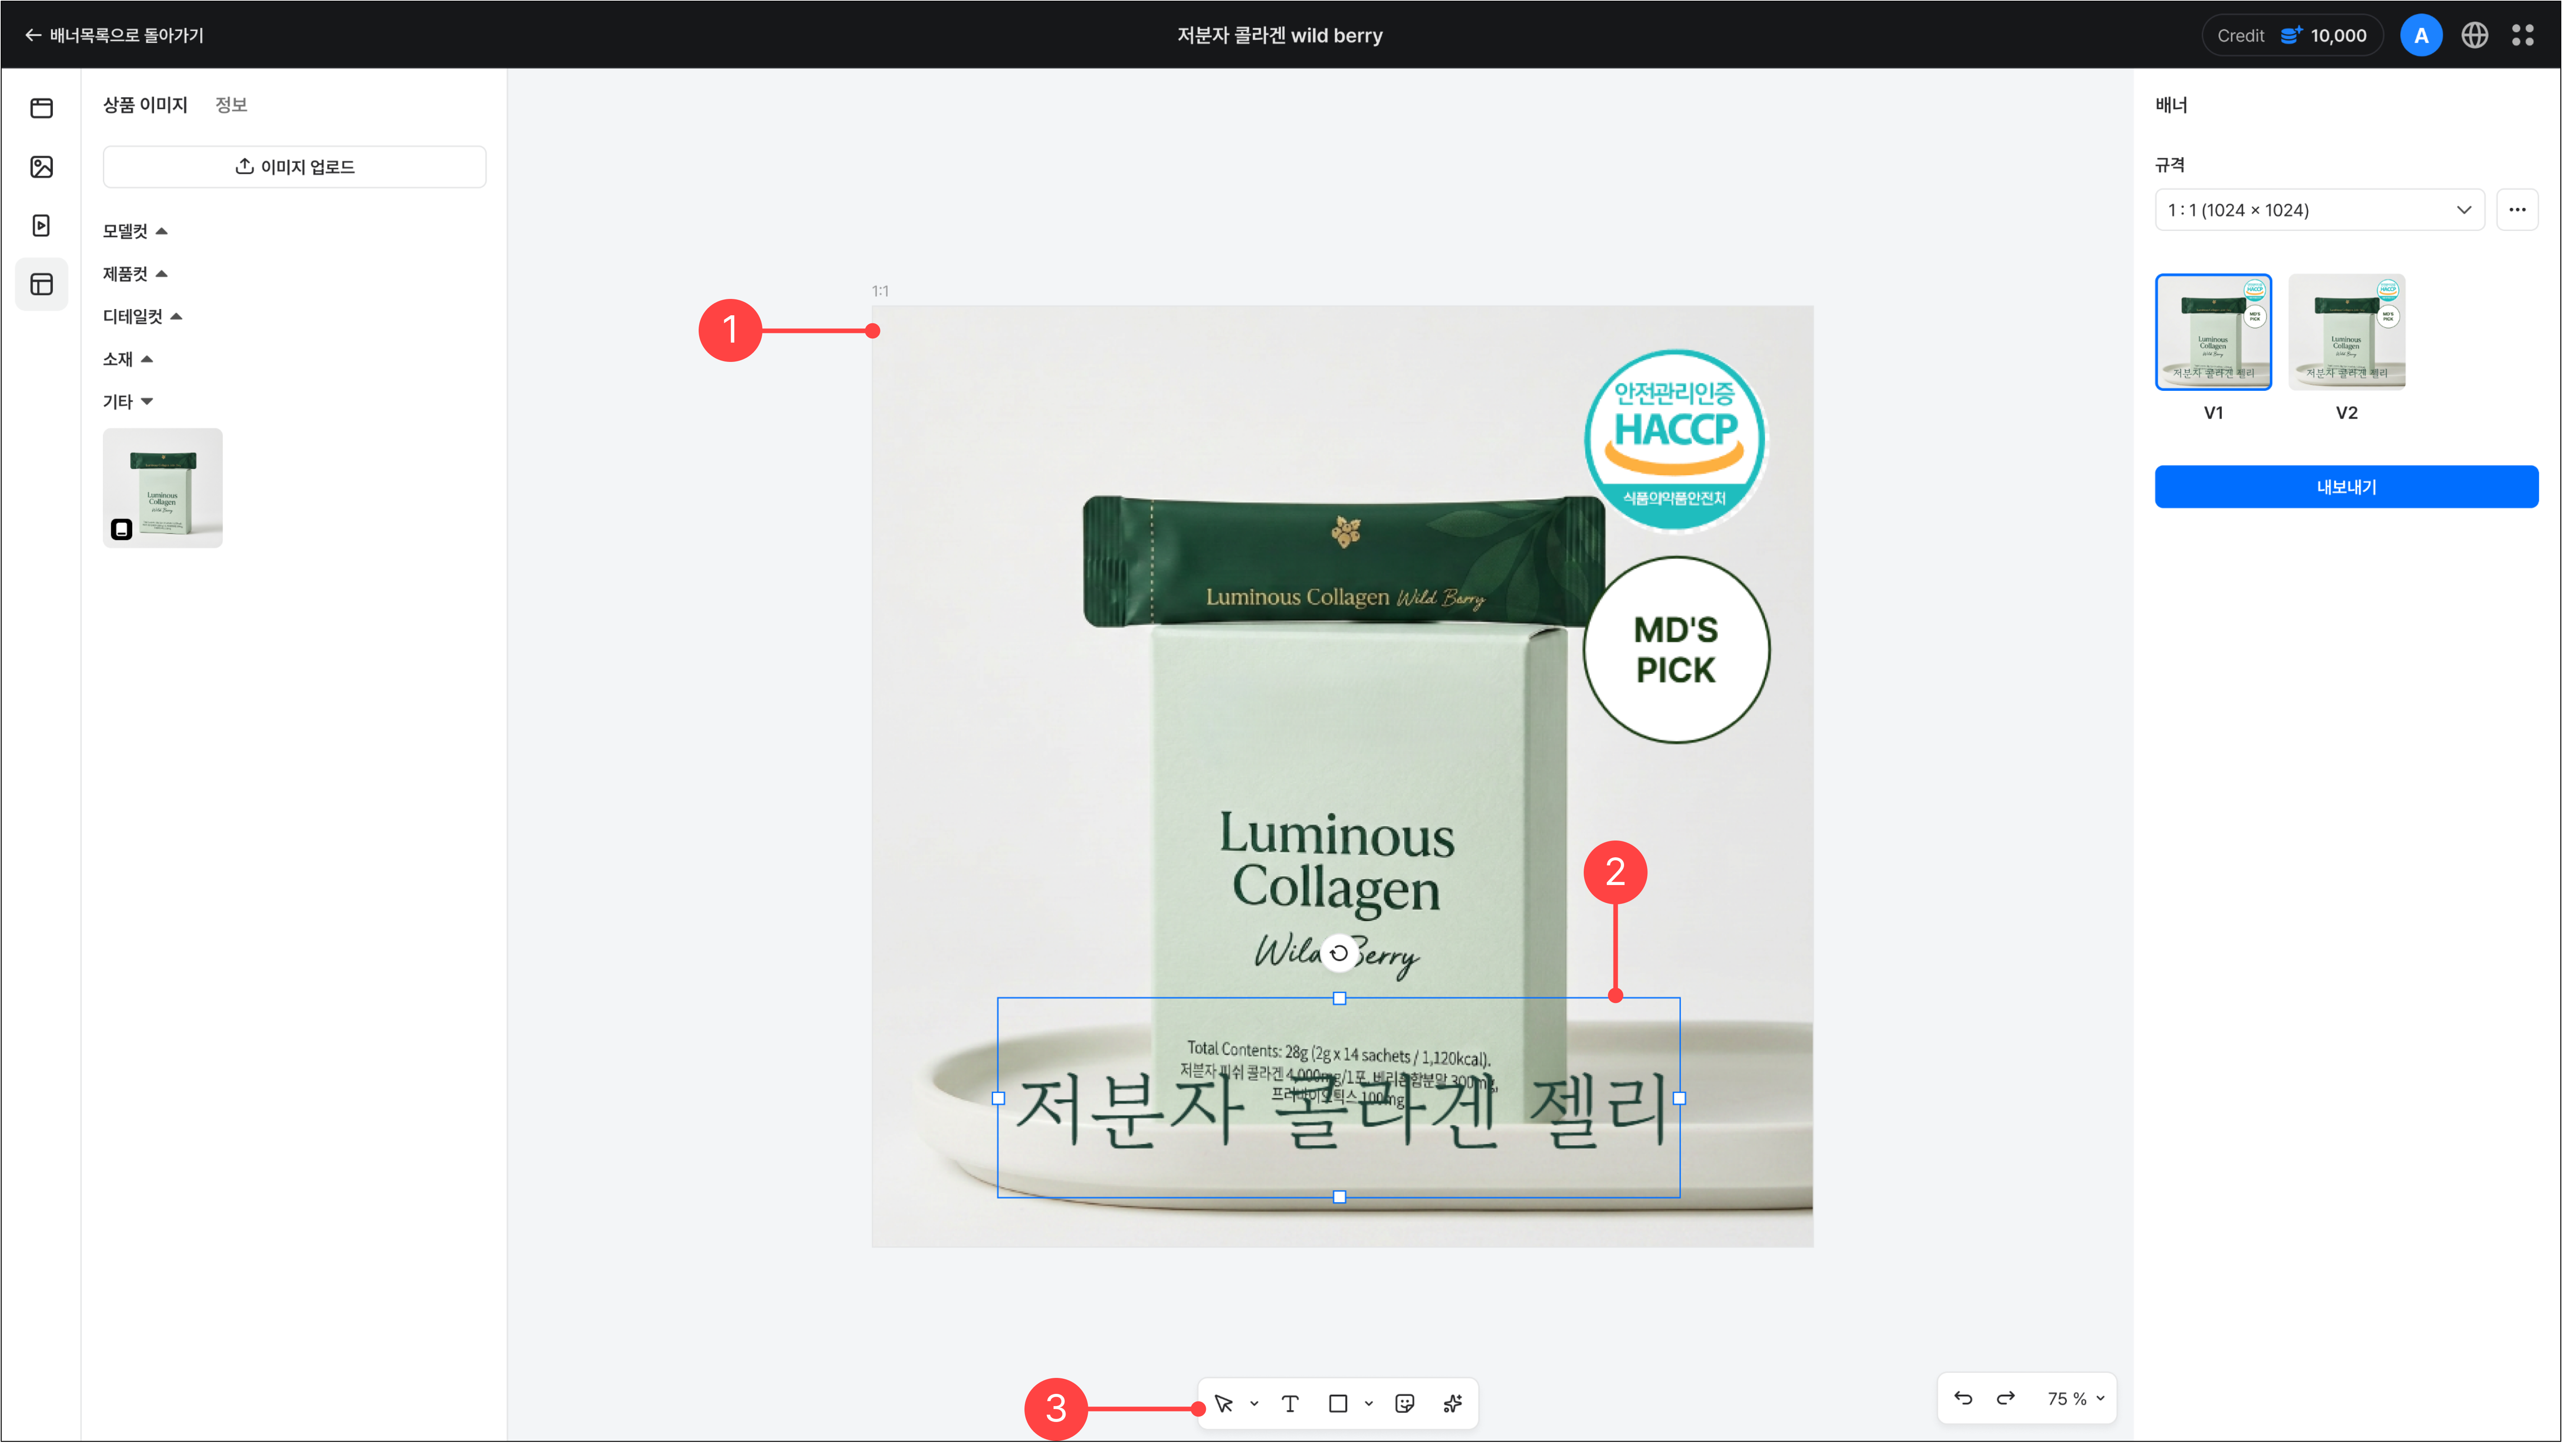2562x1456 pixels.
Task: Switch to the 상품 이미지 tab
Action: 145,105
